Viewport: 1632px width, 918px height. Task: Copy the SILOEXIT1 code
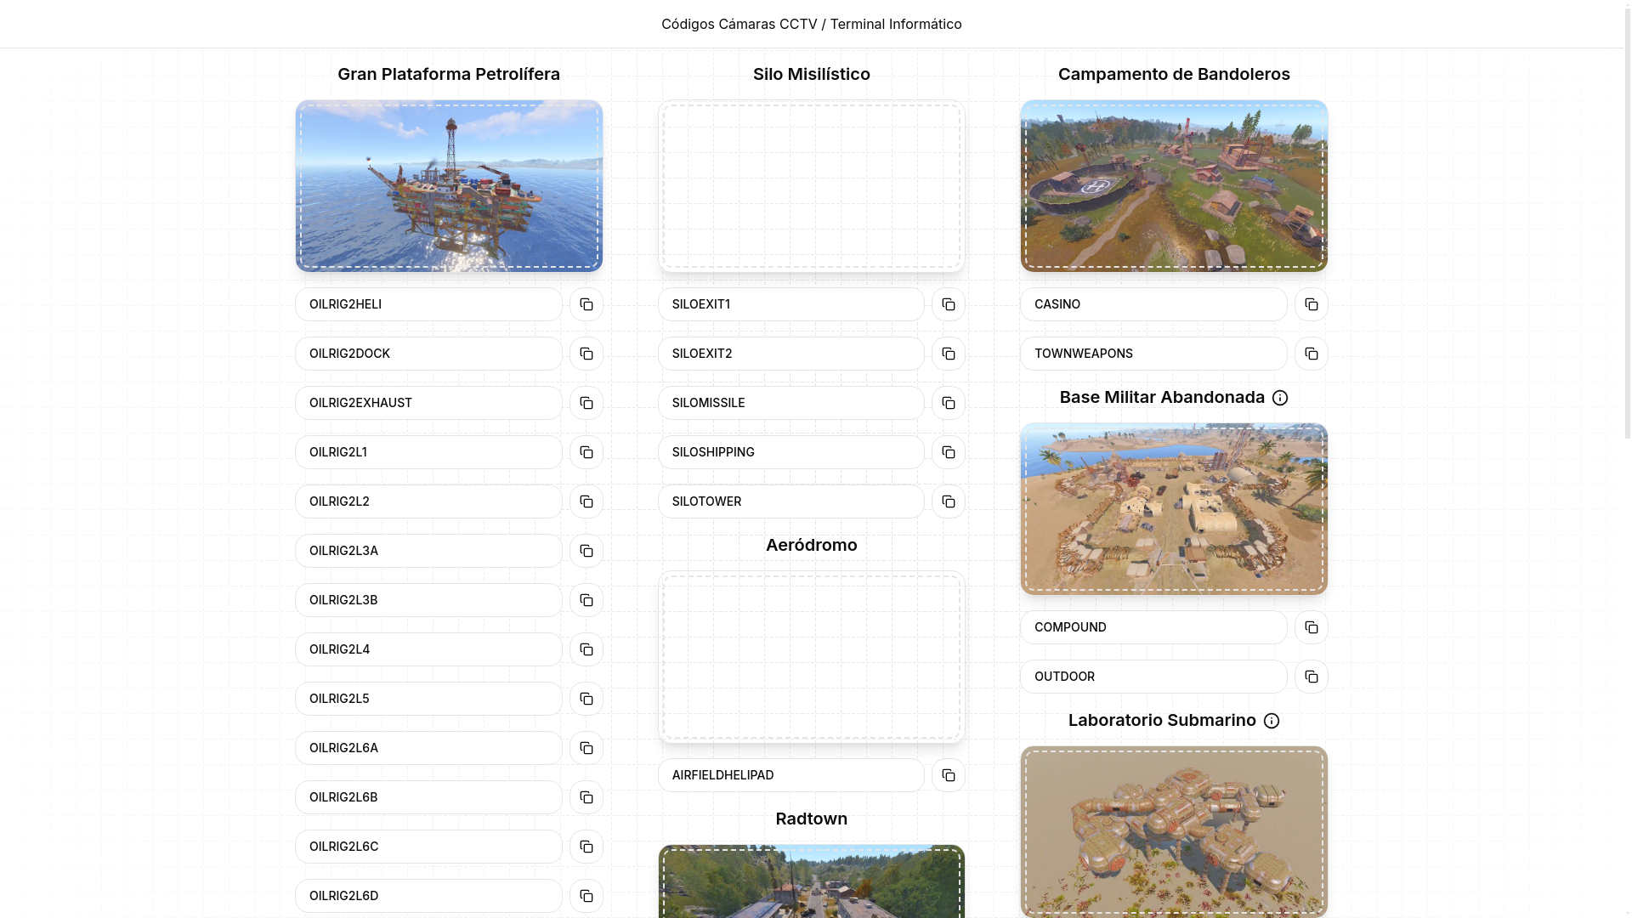click(x=949, y=304)
